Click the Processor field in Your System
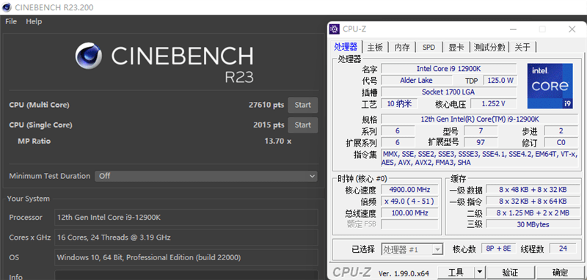The width and height of the screenshot is (587, 280). point(186,218)
